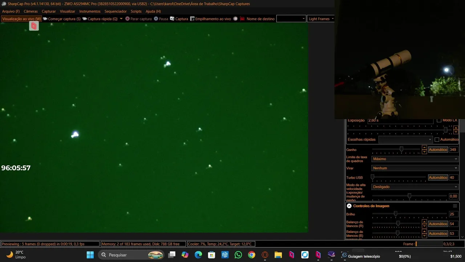The height and width of the screenshot is (262, 465).
Task: Toggle Automático for Balanço de brancos (B)
Action: point(438,234)
